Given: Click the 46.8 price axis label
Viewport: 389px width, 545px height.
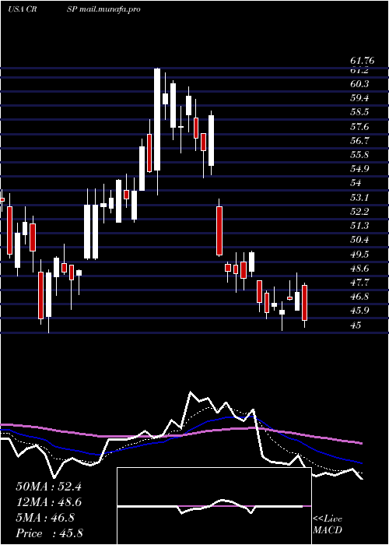Looking at the screenshot, I should (359, 297).
